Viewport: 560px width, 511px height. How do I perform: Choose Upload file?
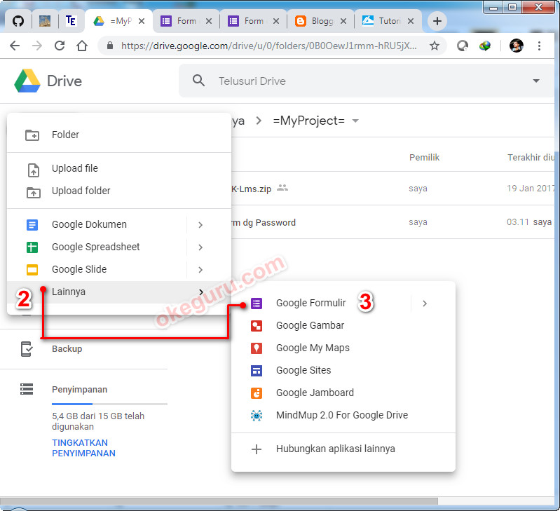click(x=119, y=168)
